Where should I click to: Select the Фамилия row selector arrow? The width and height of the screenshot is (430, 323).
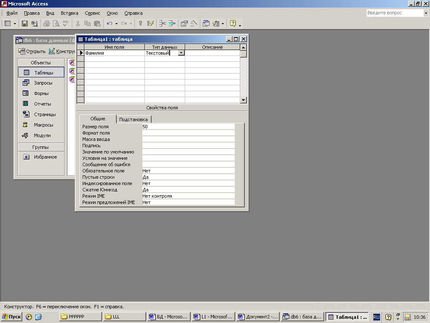pyautogui.click(x=81, y=53)
